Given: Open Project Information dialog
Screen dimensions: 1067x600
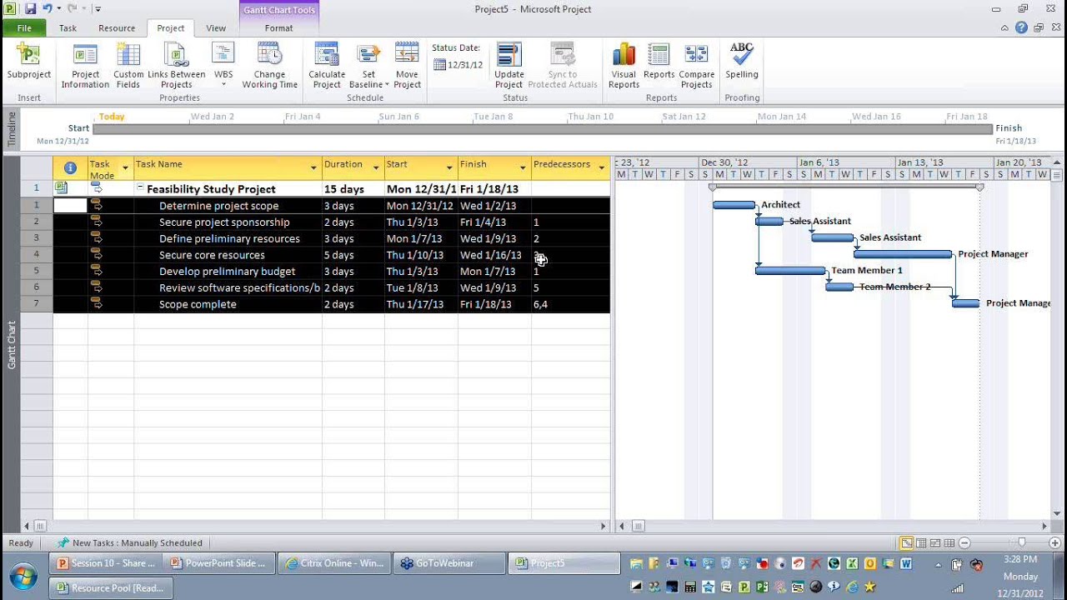Looking at the screenshot, I should (x=85, y=66).
